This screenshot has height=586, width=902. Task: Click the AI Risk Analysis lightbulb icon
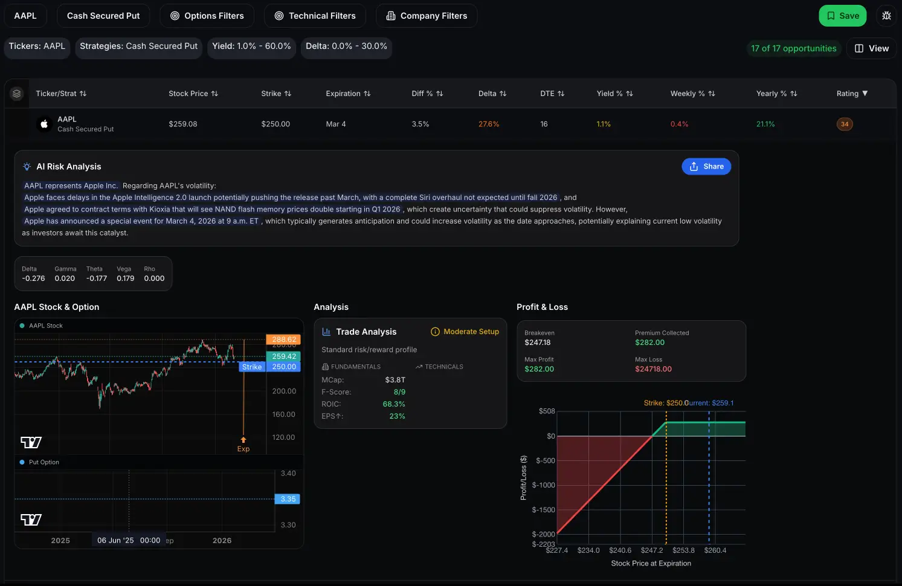27,167
